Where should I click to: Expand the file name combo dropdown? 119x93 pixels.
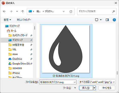point(75,82)
